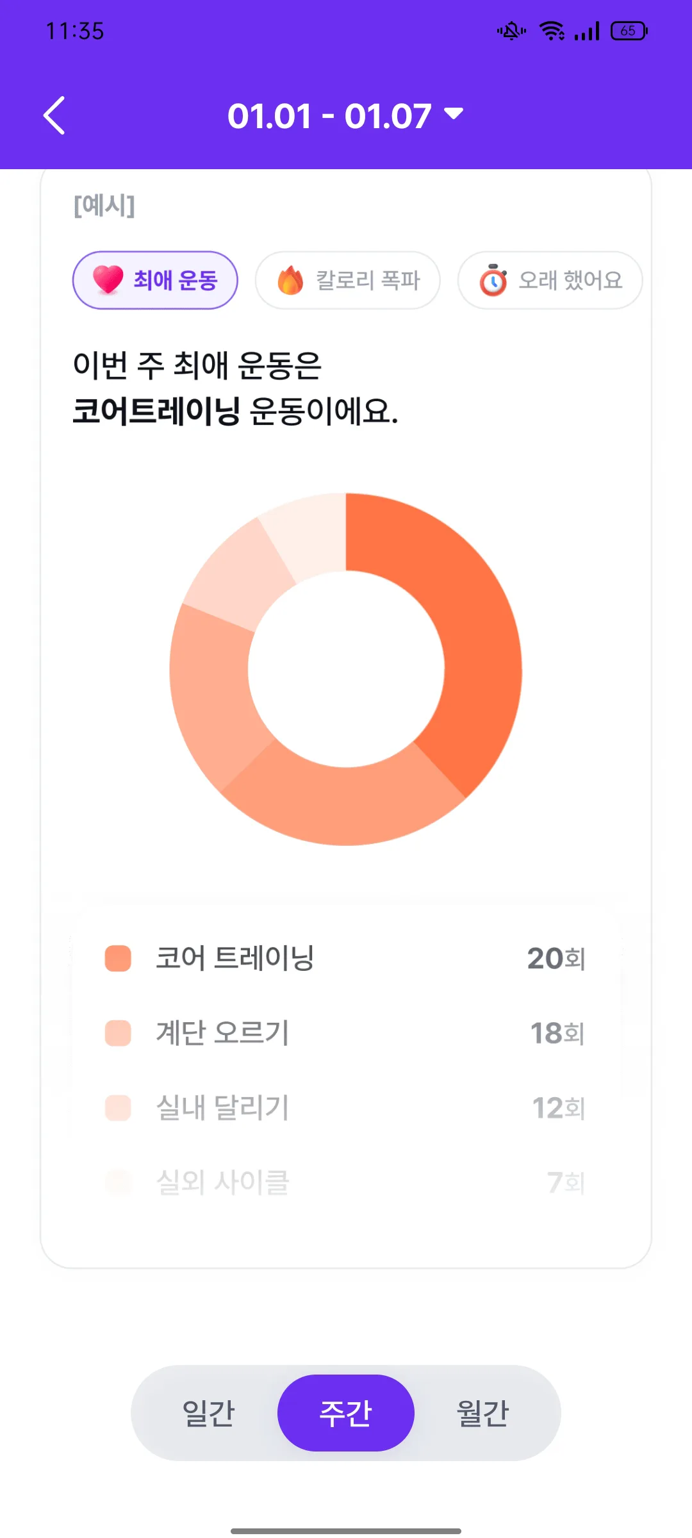This screenshot has width=692, height=1538.
Task: Click the 실내 달리기 color swatch
Action: point(118,1107)
